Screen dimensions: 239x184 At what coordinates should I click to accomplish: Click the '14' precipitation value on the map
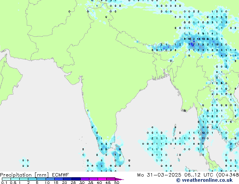(x=198, y=39)
